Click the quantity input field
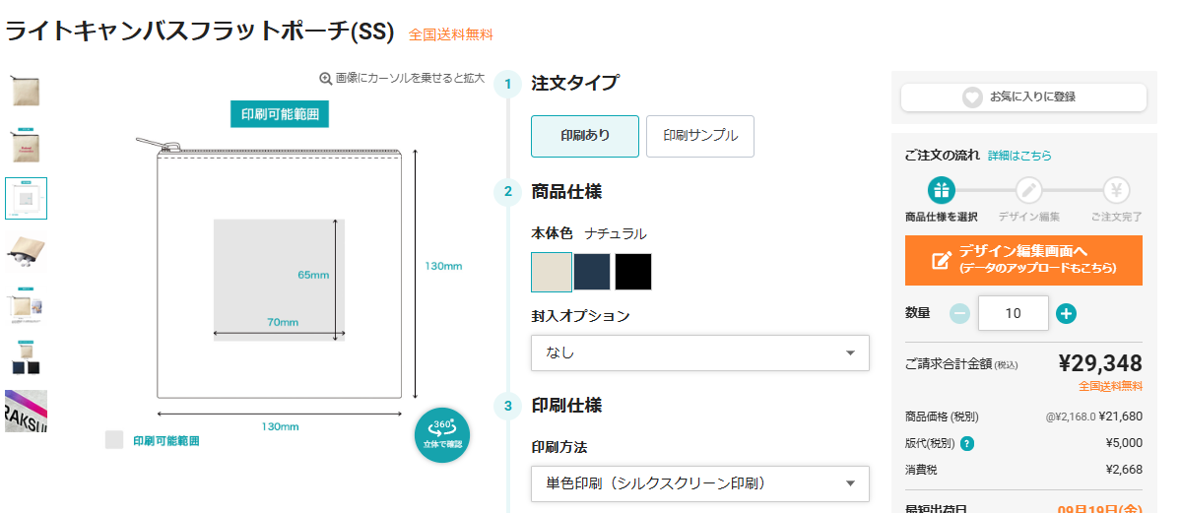Screen dimensions: 1181x513 (x=1013, y=313)
